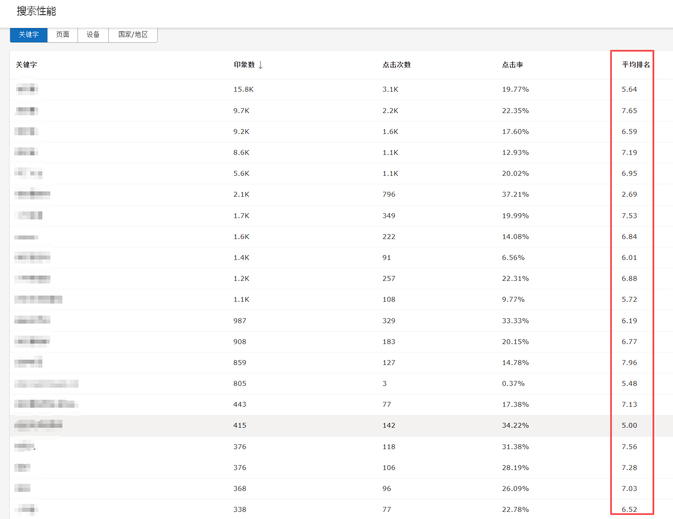The image size is (673, 519).
Task: Click the 0.37% click-rate cell
Action: 513,384
